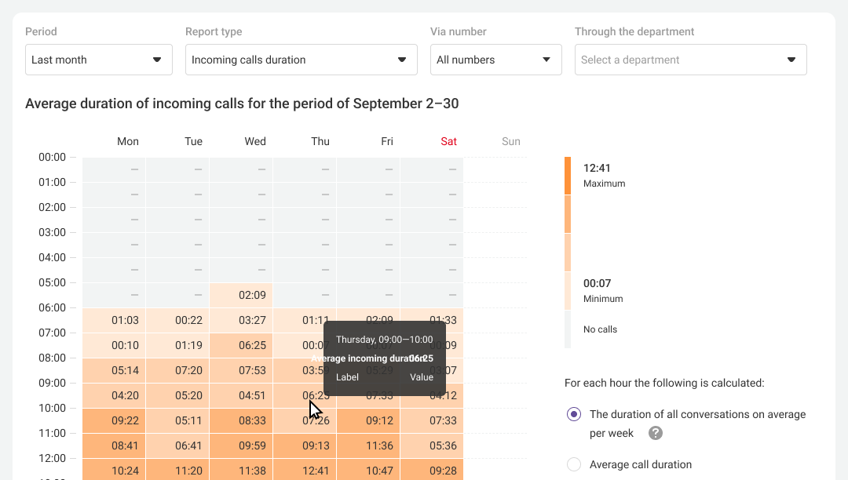Click the 'No calls' grey legend swatch

pos(568,329)
